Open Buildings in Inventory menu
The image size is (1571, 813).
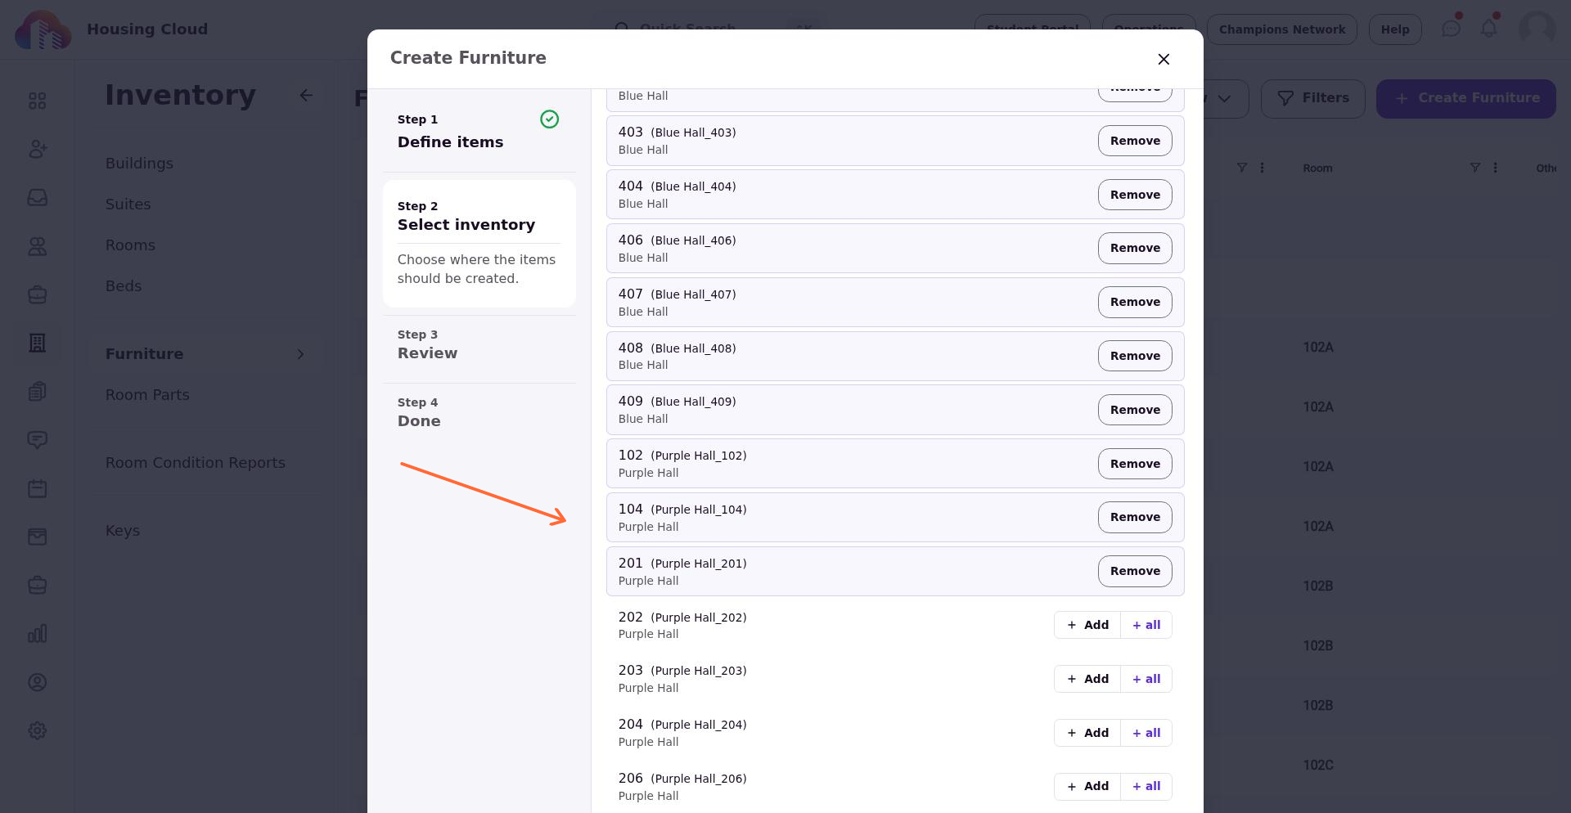click(x=139, y=163)
